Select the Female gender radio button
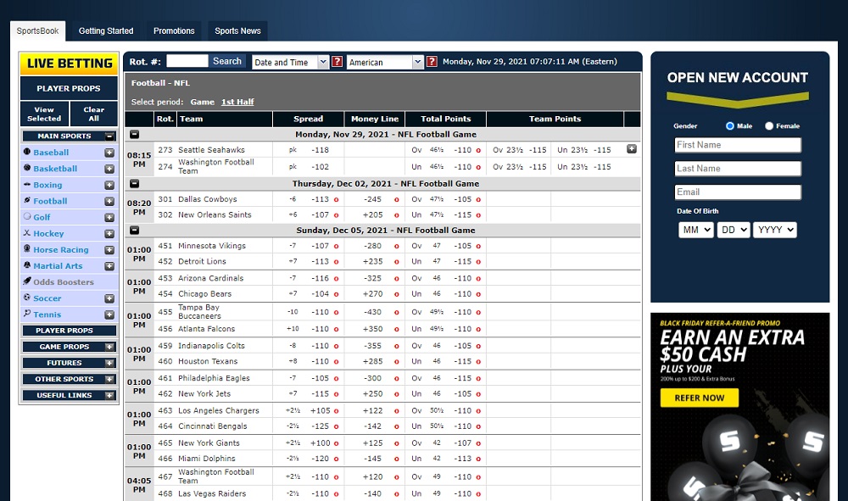The width and height of the screenshot is (848, 501). 771,125
